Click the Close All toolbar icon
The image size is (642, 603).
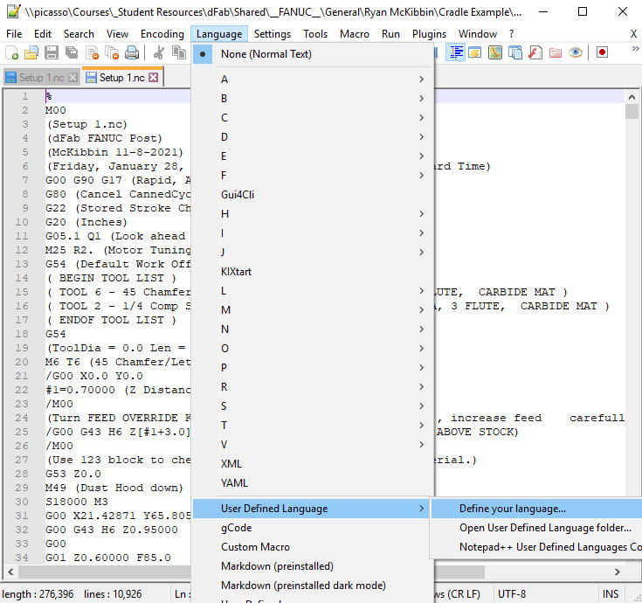112,52
